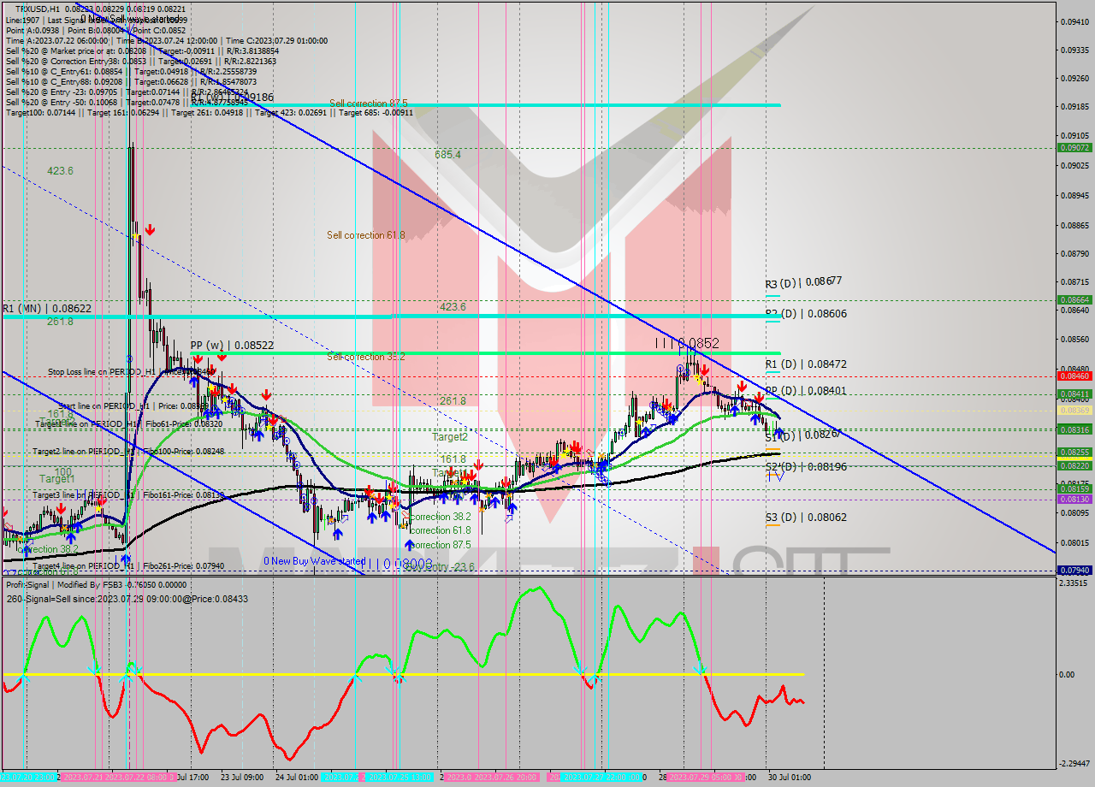
Task: Click the green 0.09072 price tag on the scale
Action: (1074, 147)
